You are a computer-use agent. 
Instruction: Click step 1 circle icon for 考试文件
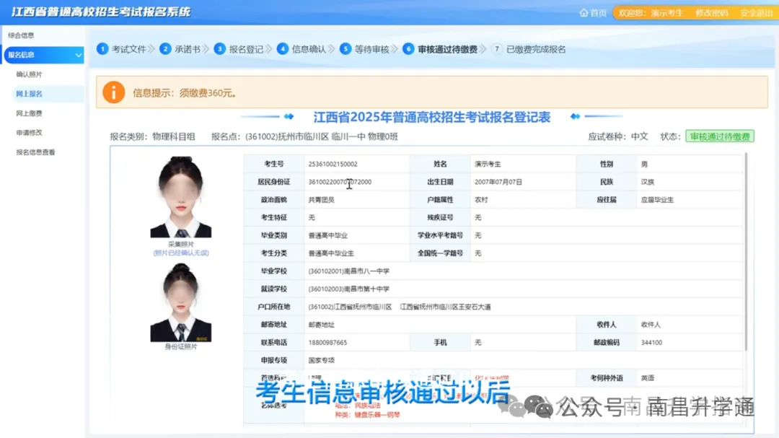coord(102,49)
